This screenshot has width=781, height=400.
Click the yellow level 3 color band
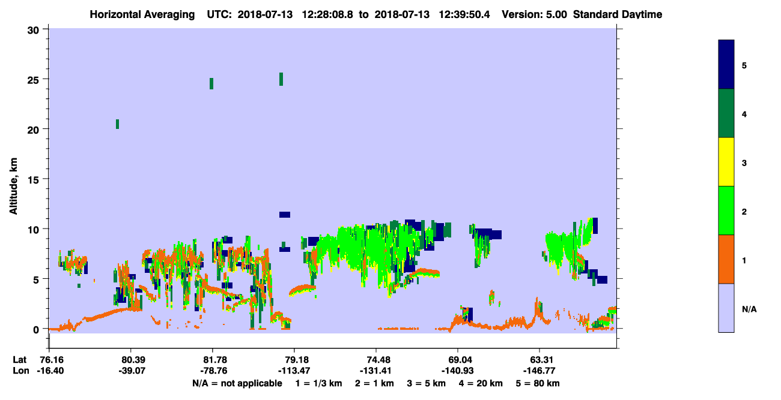726,162
